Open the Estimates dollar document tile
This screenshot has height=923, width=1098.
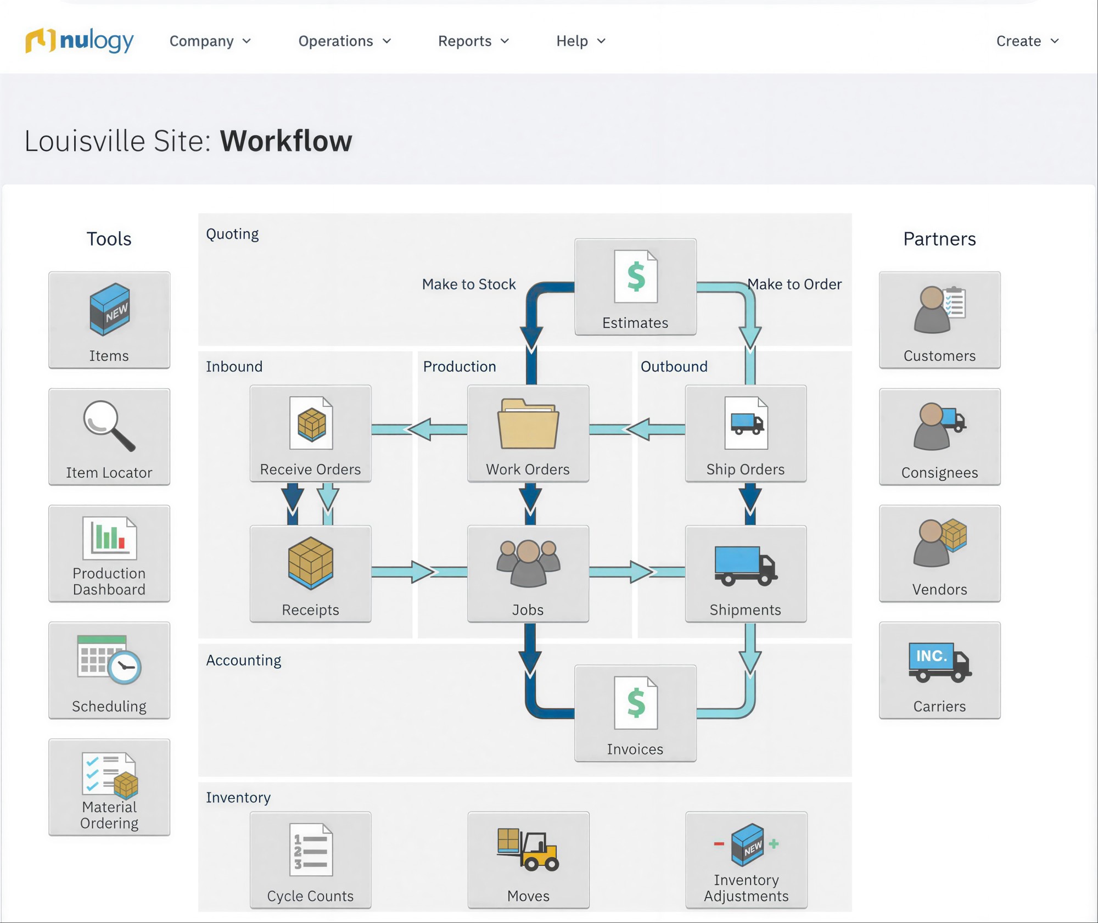click(x=636, y=287)
